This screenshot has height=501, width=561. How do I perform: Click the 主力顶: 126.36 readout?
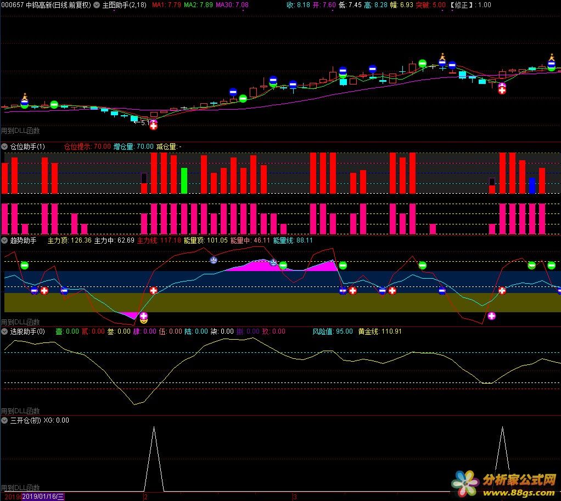click(69, 240)
